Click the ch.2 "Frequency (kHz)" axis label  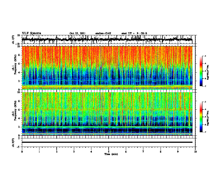tap(15, 111)
